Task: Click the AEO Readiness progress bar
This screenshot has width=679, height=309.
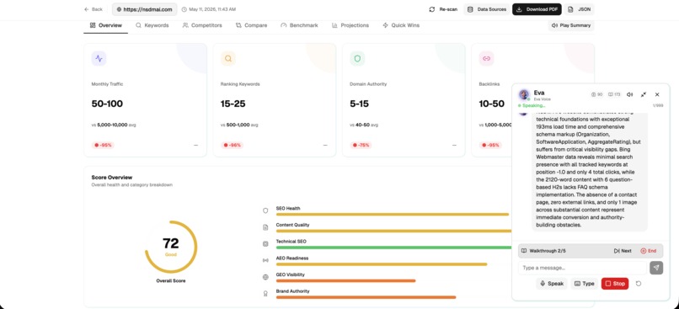Action: click(x=382, y=264)
